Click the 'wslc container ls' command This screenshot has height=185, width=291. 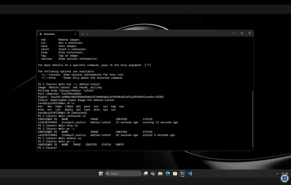72,116
